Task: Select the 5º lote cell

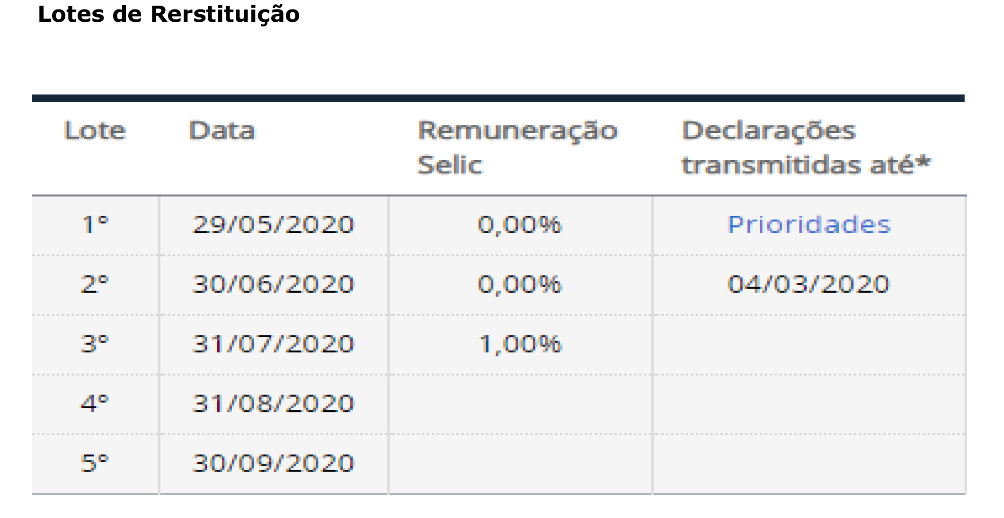Action: point(95,463)
